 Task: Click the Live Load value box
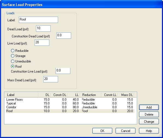tap(42, 43)
